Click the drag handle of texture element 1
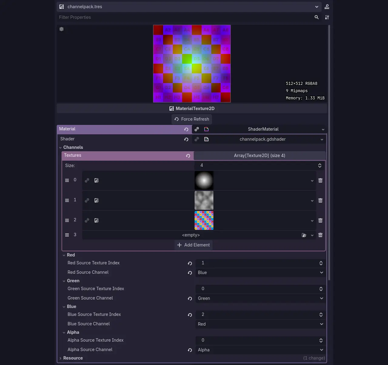The height and width of the screenshot is (365, 388). [x=67, y=200]
